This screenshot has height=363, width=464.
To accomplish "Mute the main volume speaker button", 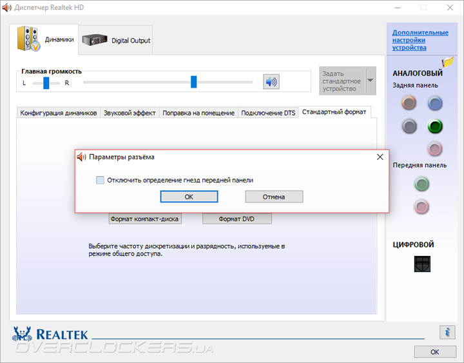I will [271, 81].
